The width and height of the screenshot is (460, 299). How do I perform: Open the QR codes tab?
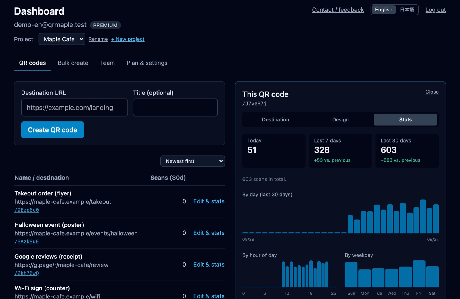click(x=32, y=63)
